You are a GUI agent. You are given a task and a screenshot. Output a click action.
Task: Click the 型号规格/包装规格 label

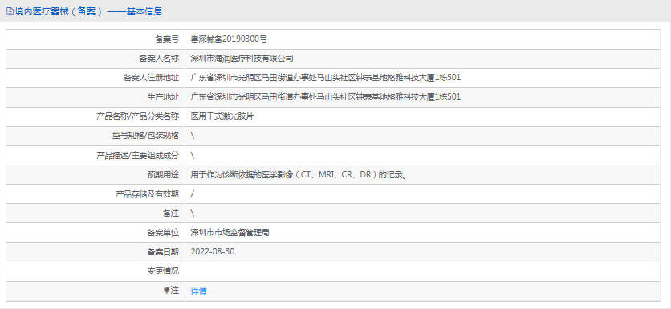(x=145, y=136)
